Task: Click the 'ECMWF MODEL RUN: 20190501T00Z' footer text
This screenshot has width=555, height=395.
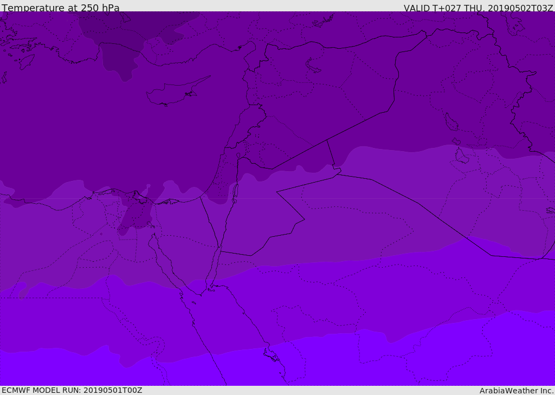Action: tap(72, 390)
